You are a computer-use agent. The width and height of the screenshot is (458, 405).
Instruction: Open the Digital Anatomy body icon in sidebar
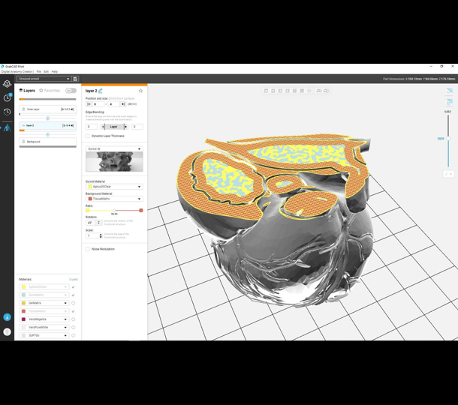click(7, 128)
